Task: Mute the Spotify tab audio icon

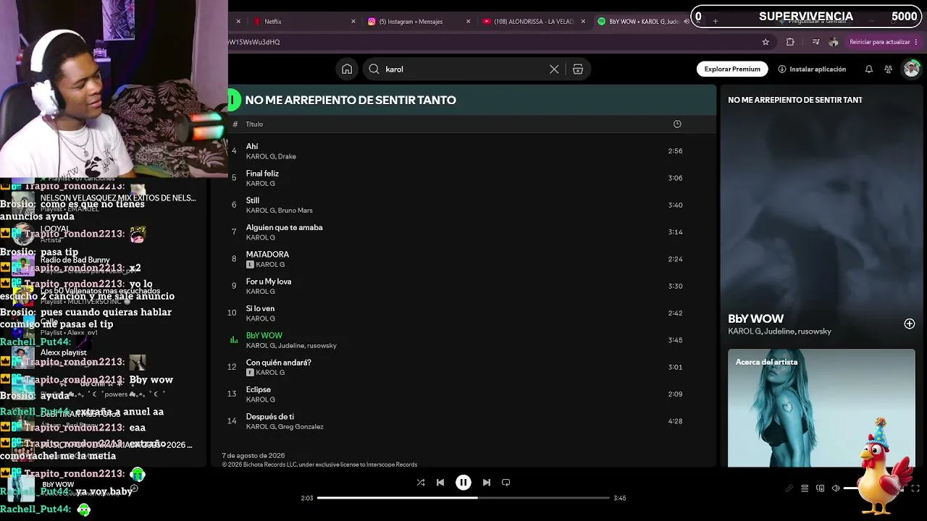Action: [687, 22]
